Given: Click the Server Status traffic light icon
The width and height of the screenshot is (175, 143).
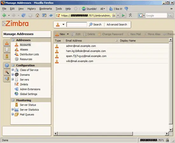Looking at the screenshot, I should pos(17,105).
